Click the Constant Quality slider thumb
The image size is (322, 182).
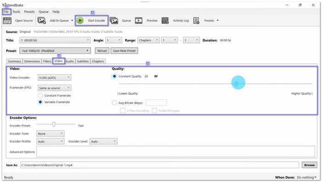point(236,84)
